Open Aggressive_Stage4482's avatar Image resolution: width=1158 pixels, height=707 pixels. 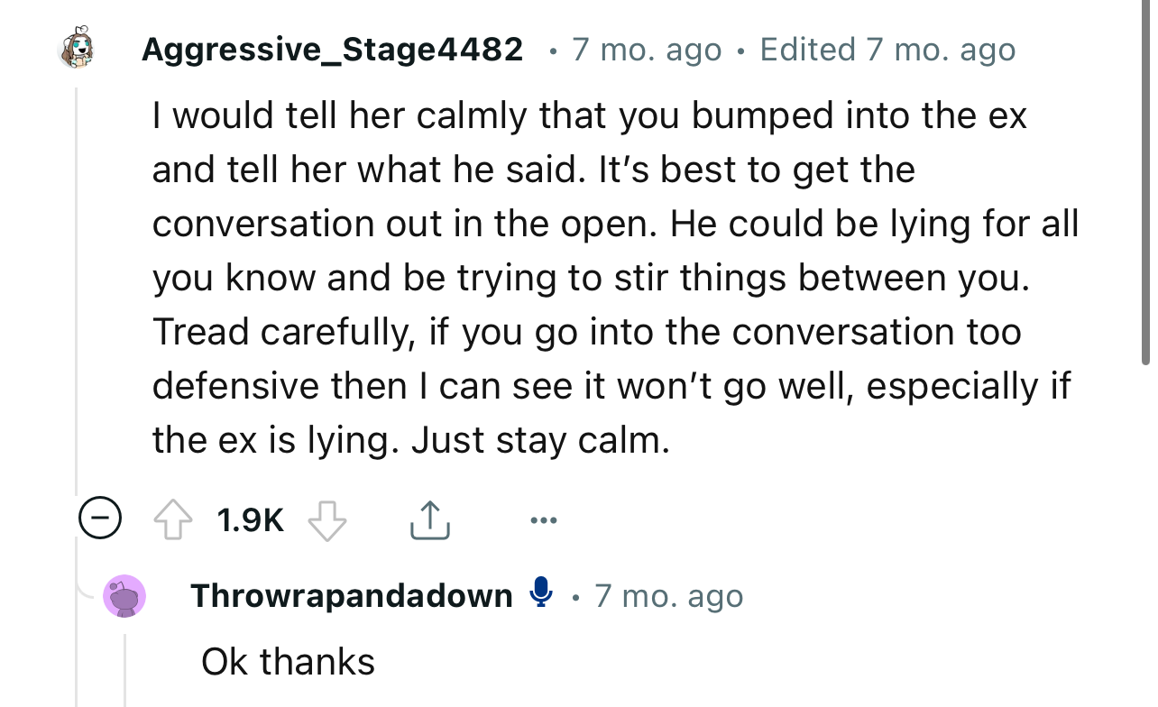77,49
